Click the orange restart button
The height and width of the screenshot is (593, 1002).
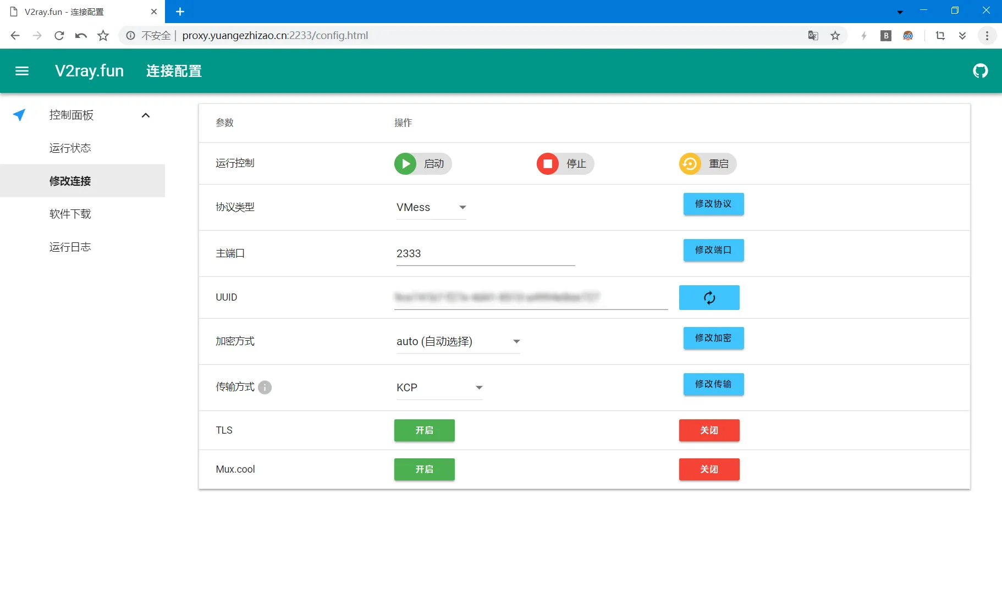[x=707, y=164]
